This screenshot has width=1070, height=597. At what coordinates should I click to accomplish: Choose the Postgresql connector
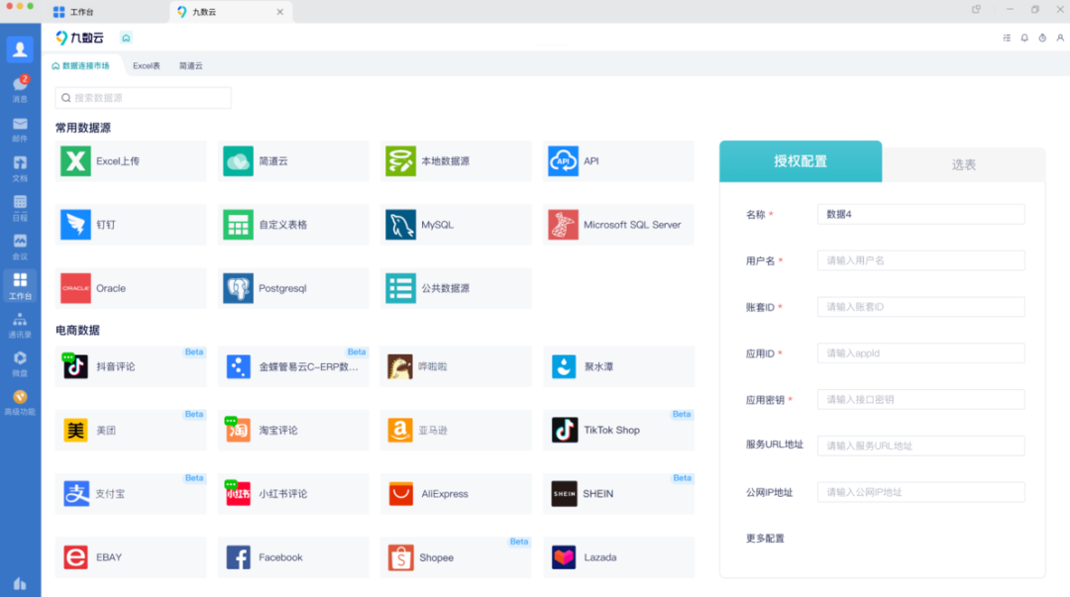point(293,288)
